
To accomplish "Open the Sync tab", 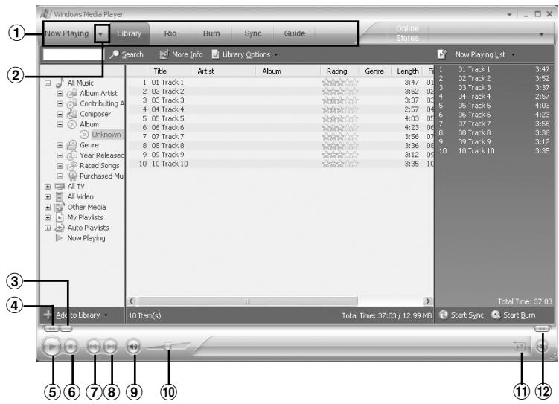I will coord(253,33).
